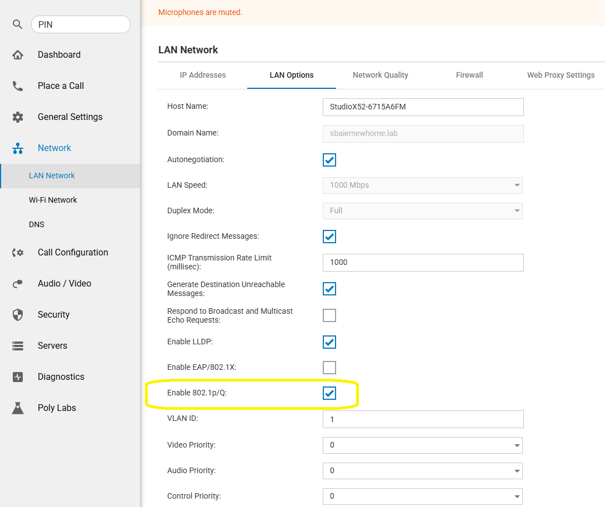This screenshot has width=605, height=507.
Task: Enable the EAP/802.1X checkbox
Action: tap(329, 368)
